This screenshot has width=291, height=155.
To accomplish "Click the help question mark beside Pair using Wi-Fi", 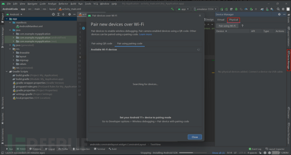I will 242,26.
